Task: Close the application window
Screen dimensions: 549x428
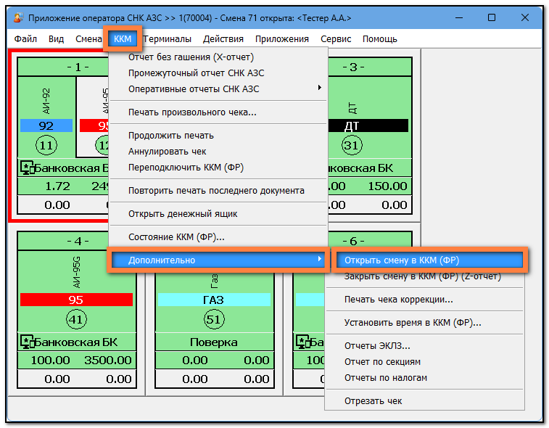Action: pos(525,17)
